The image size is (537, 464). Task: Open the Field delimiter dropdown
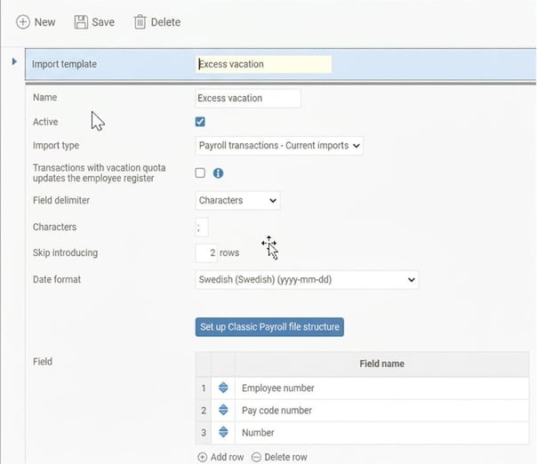pos(237,200)
